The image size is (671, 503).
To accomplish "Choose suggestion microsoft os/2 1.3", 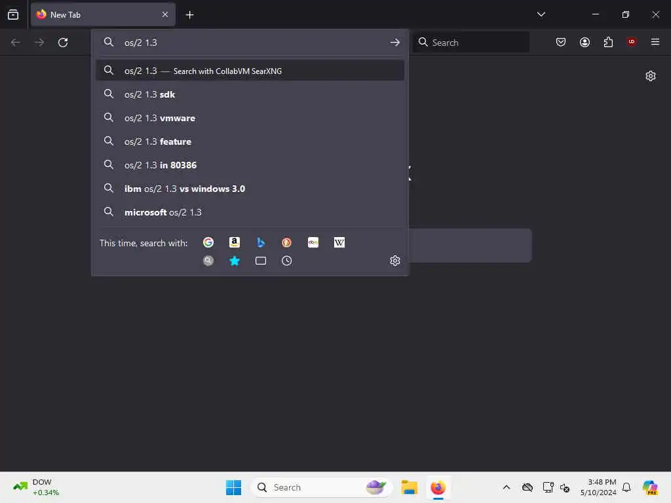I will [x=250, y=212].
